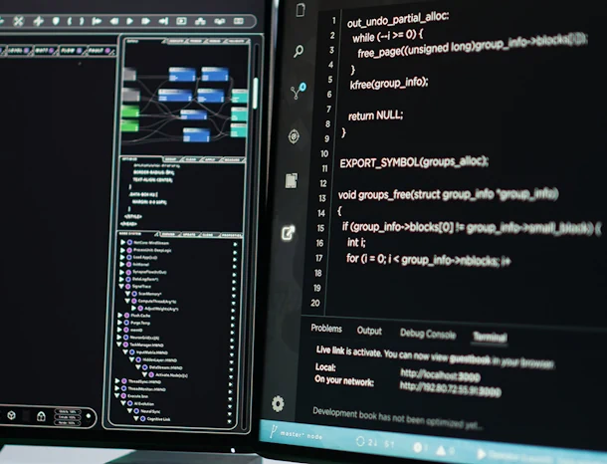
Task: Click the fast-forward button in top toolbar
Action: [x=145, y=21]
